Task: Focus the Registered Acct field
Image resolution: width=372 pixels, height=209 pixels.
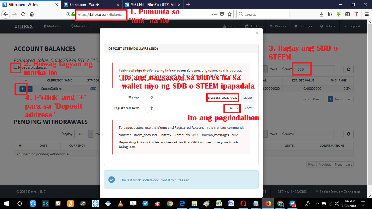Action: pos(199,108)
